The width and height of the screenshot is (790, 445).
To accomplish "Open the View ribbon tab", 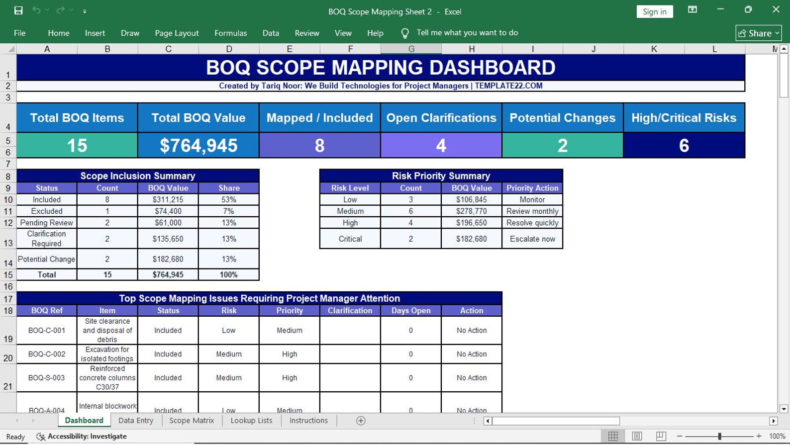I will click(343, 33).
